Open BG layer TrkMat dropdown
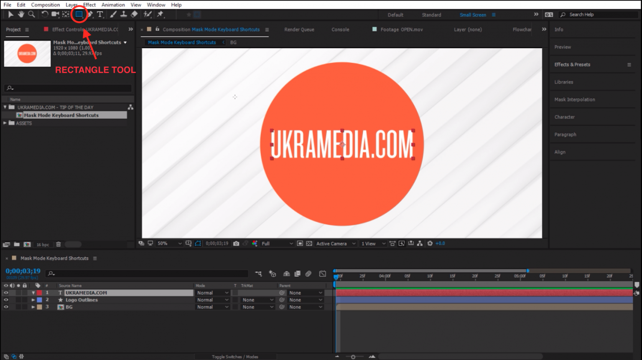The image size is (642, 360). click(257, 307)
